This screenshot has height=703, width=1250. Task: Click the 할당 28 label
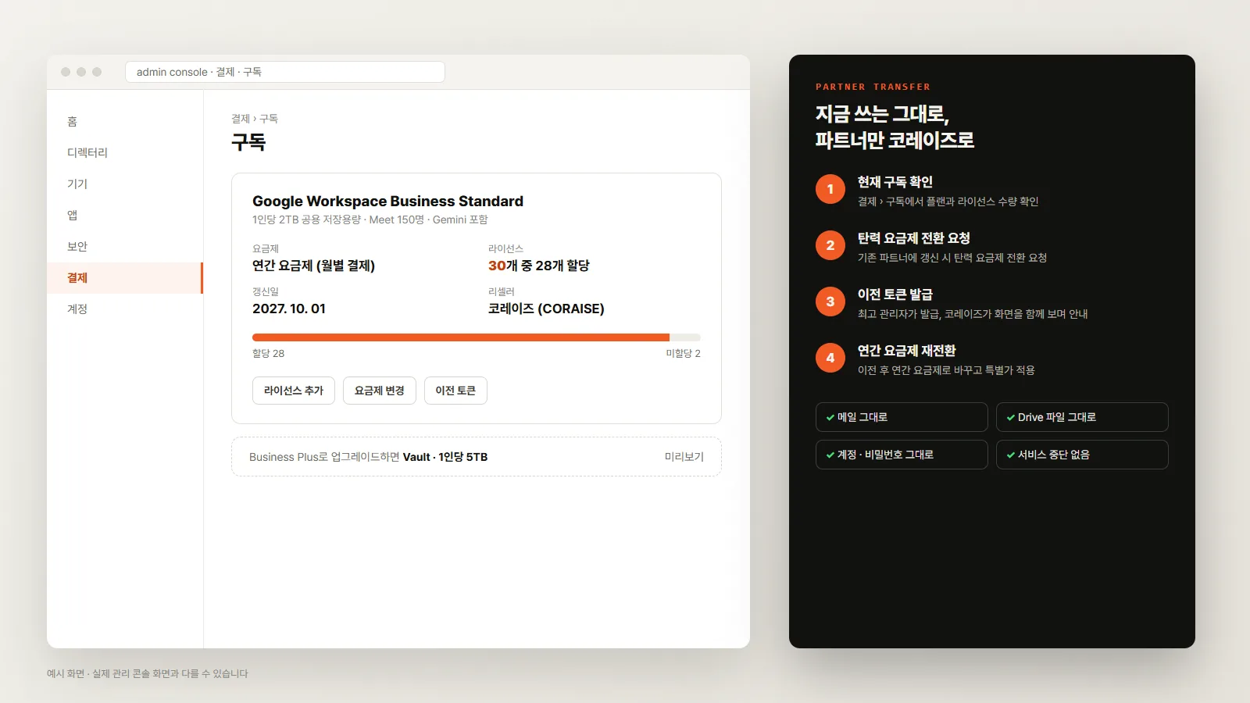click(x=268, y=353)
